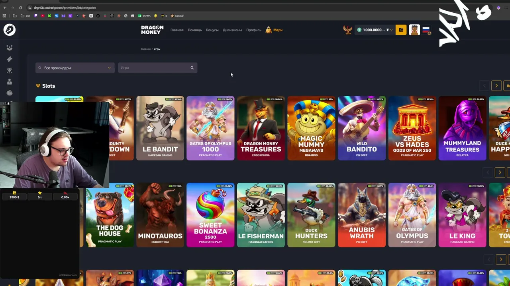This screenshot has height=286, width=510.
Task: Open The Dog House slot
Action: pos(110,215)
